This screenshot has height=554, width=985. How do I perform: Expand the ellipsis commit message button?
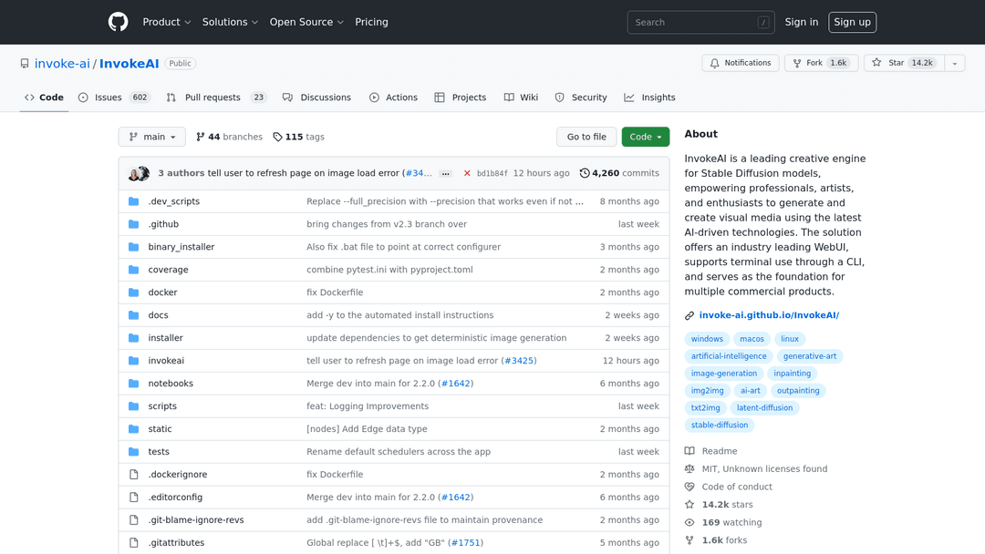coord(445,174)
